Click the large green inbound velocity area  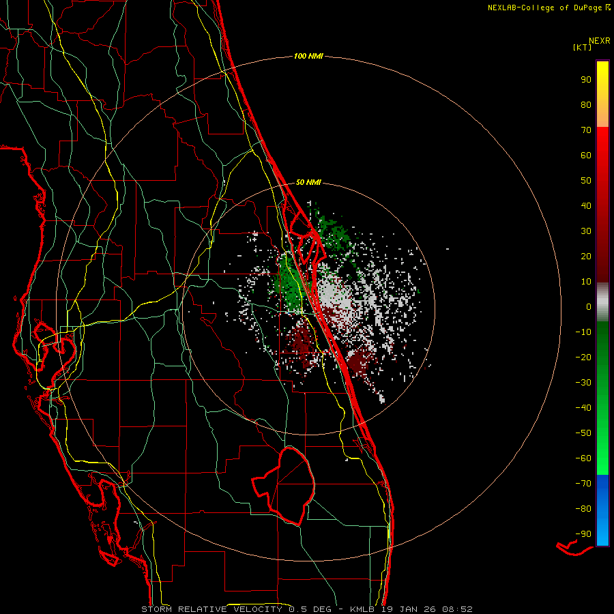tap(291, 282)
